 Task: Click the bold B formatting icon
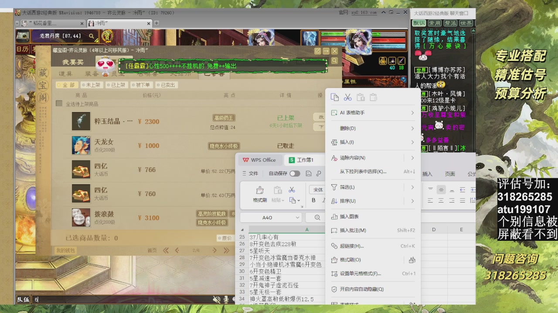click(x=313, y=200)
